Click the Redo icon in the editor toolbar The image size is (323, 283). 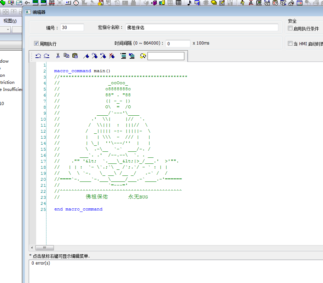click(x=46, y=56)
